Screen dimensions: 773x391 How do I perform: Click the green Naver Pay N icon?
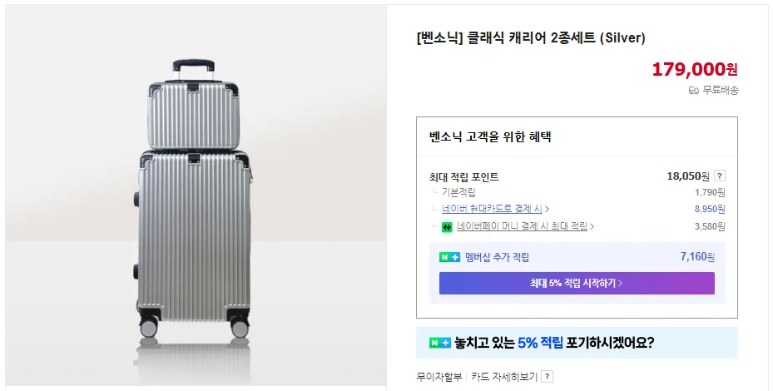click(447, 227)
